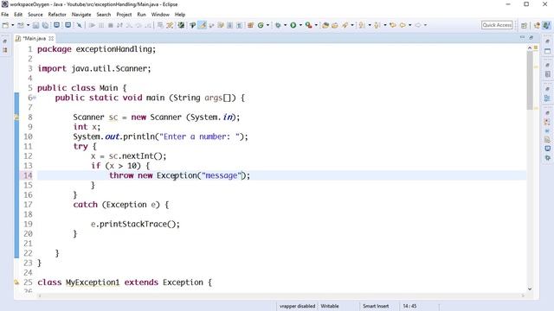Click the Writable status bar entry
Image resolution: width=554 pixels, height=311 pixels.
[x=330, y=306]
